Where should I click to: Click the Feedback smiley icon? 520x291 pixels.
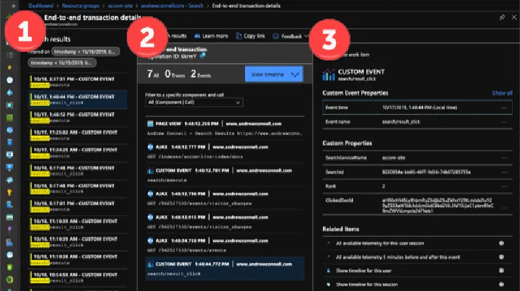(x=275, y=36)
